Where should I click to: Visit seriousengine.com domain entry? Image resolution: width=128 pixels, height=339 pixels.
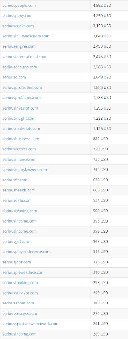pos(19,46)
